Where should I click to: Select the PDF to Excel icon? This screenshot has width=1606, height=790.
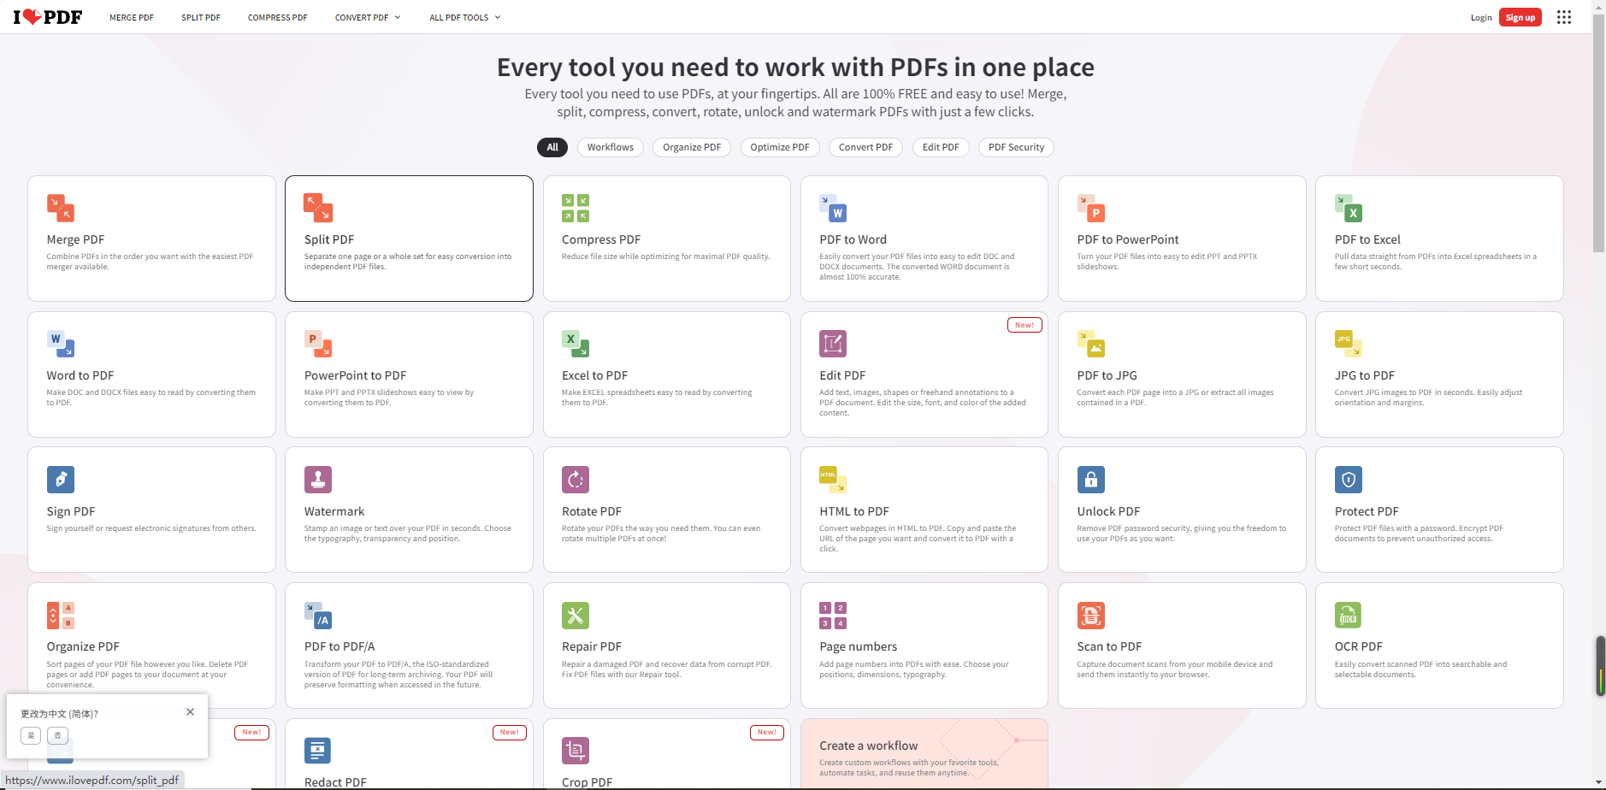click(1349, 208)
